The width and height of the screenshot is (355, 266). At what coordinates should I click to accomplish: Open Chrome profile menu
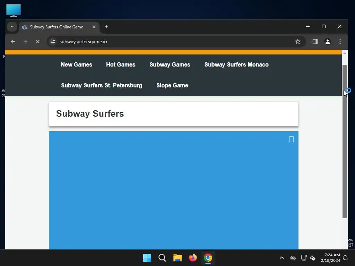[x=327, y=42]
